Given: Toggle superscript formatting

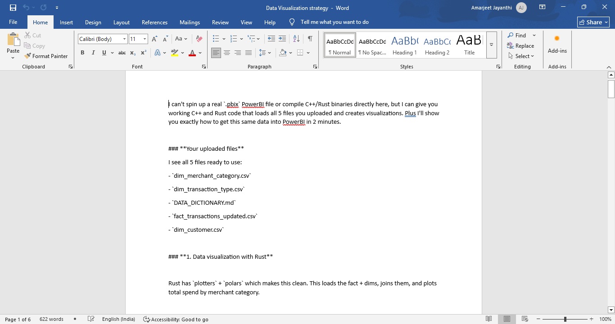Looking at the screenshot, I should 144,53.
